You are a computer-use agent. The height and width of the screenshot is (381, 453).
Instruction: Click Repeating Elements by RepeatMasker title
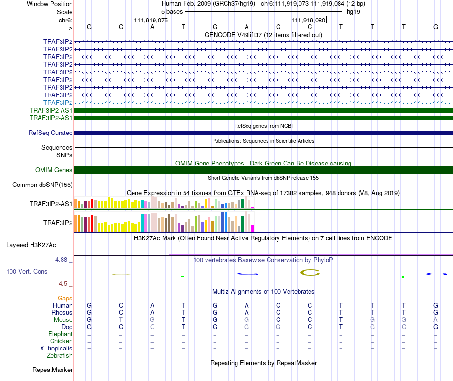click(263, 363)
